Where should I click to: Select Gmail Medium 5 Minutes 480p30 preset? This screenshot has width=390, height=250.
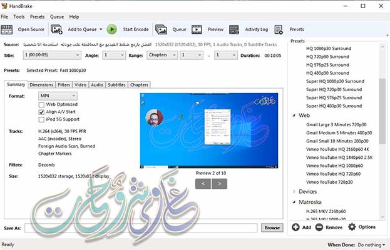[339, 133]
